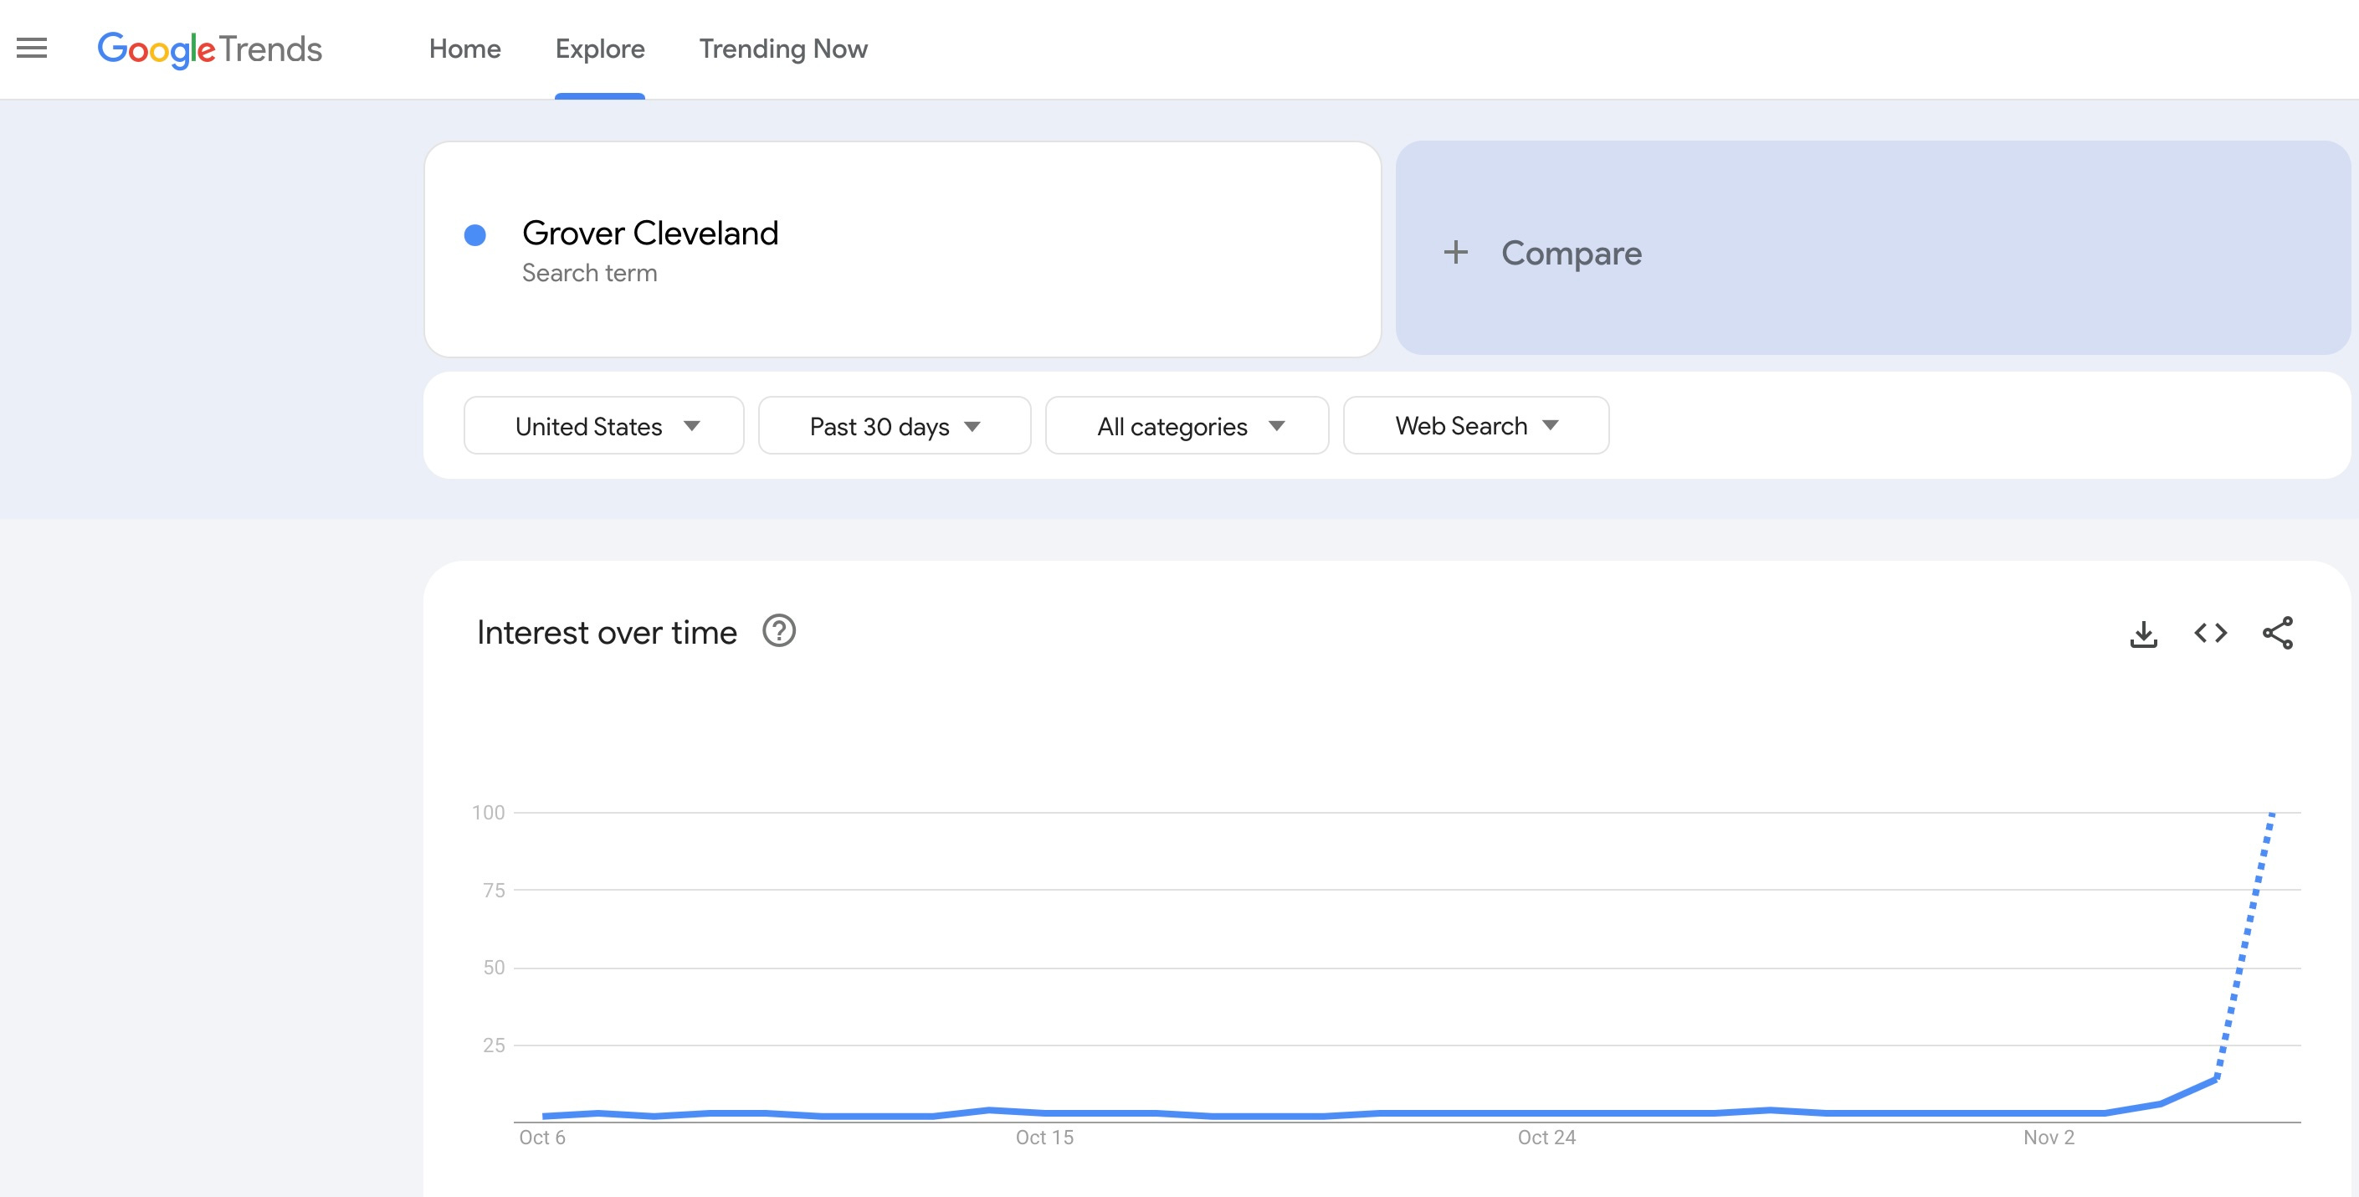This screenshot has width=2359, height=1197.
Task: Open the Past 30 days dropdown
Action: (x=895, y=426)
